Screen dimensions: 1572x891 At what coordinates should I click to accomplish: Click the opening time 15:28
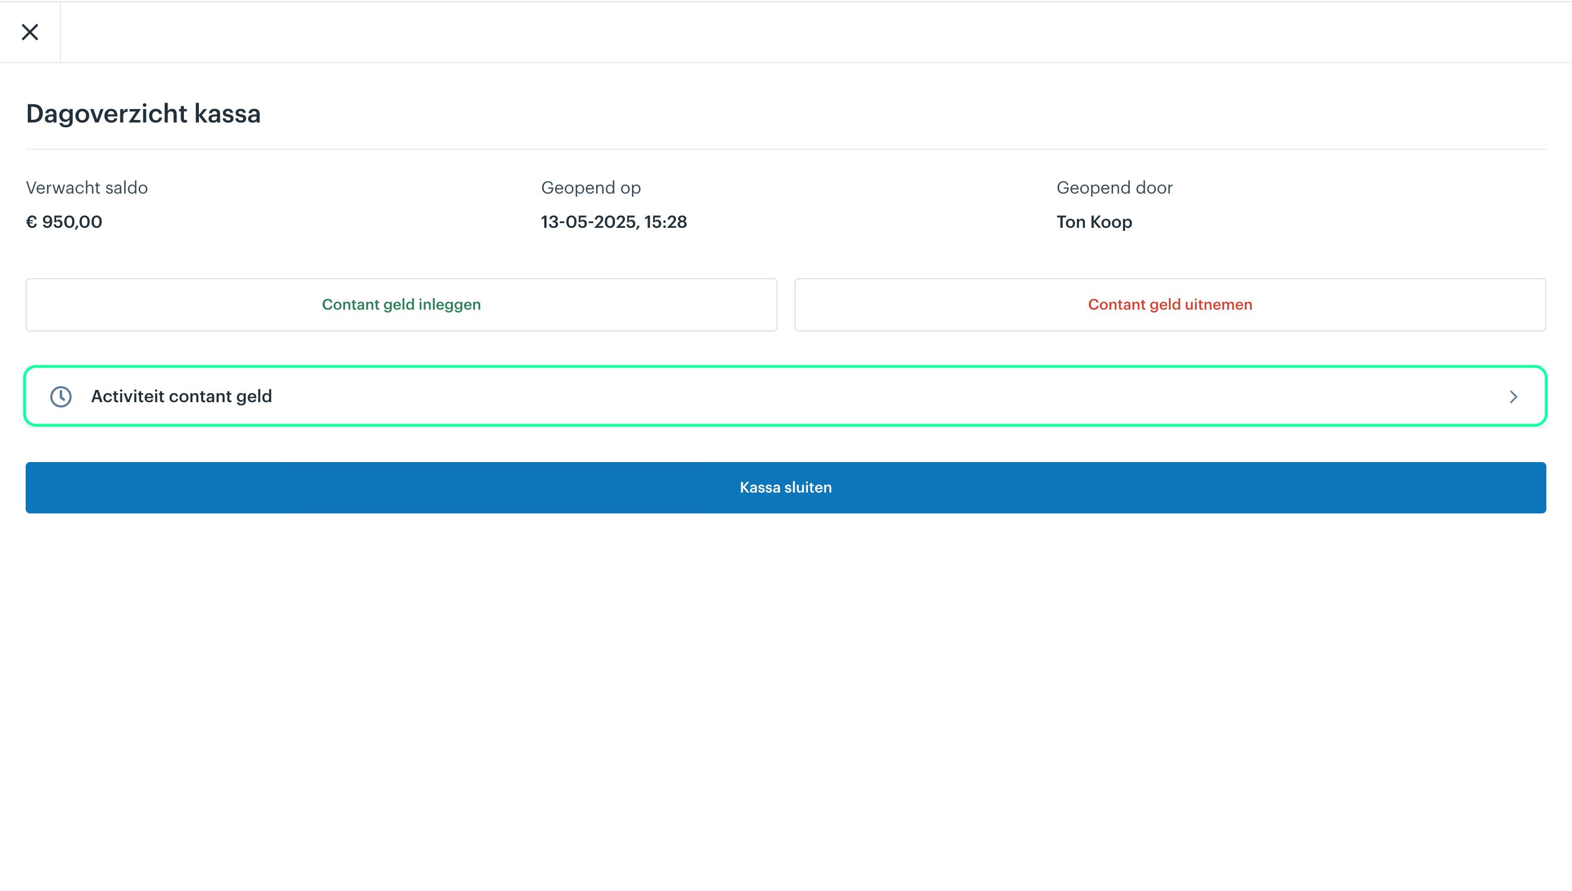coord(666,221)
